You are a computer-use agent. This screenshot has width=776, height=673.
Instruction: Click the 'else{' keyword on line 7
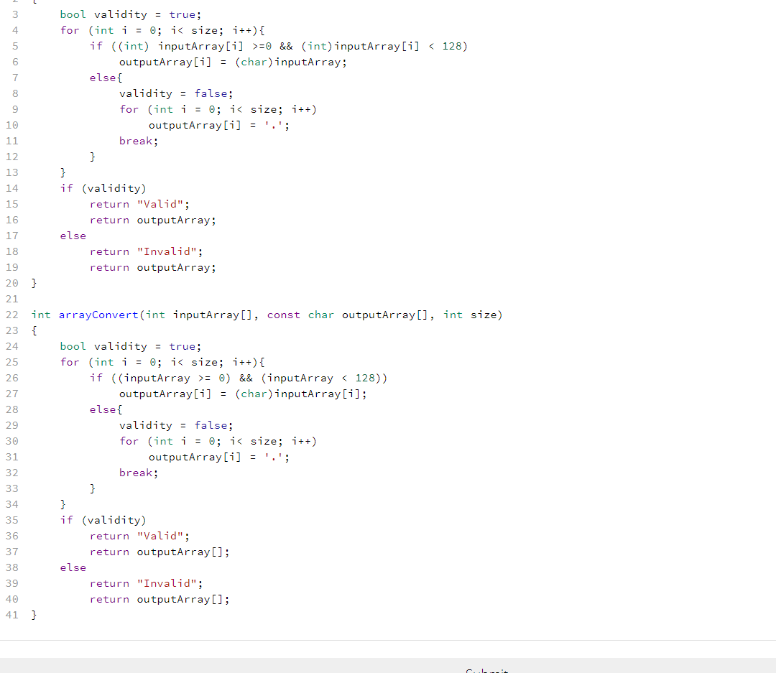tap(106, 78)
